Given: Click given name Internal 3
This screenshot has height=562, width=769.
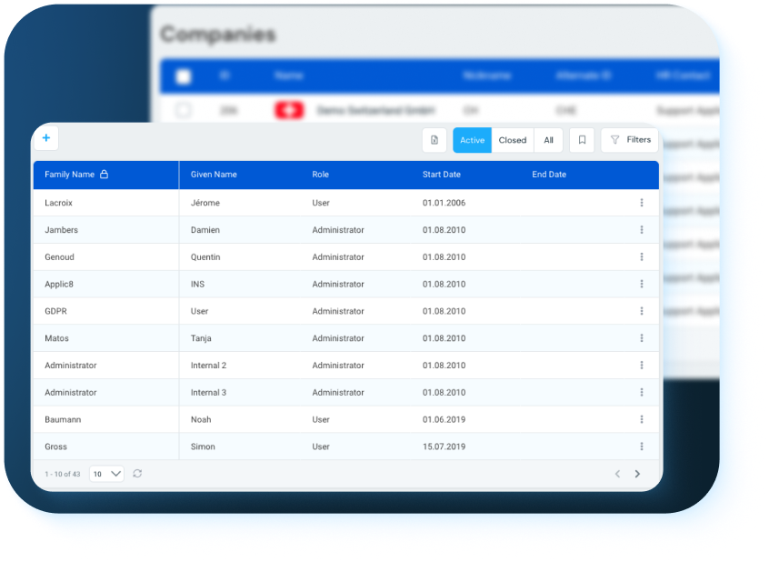Looking at the screenshot, I should point(208,392).
